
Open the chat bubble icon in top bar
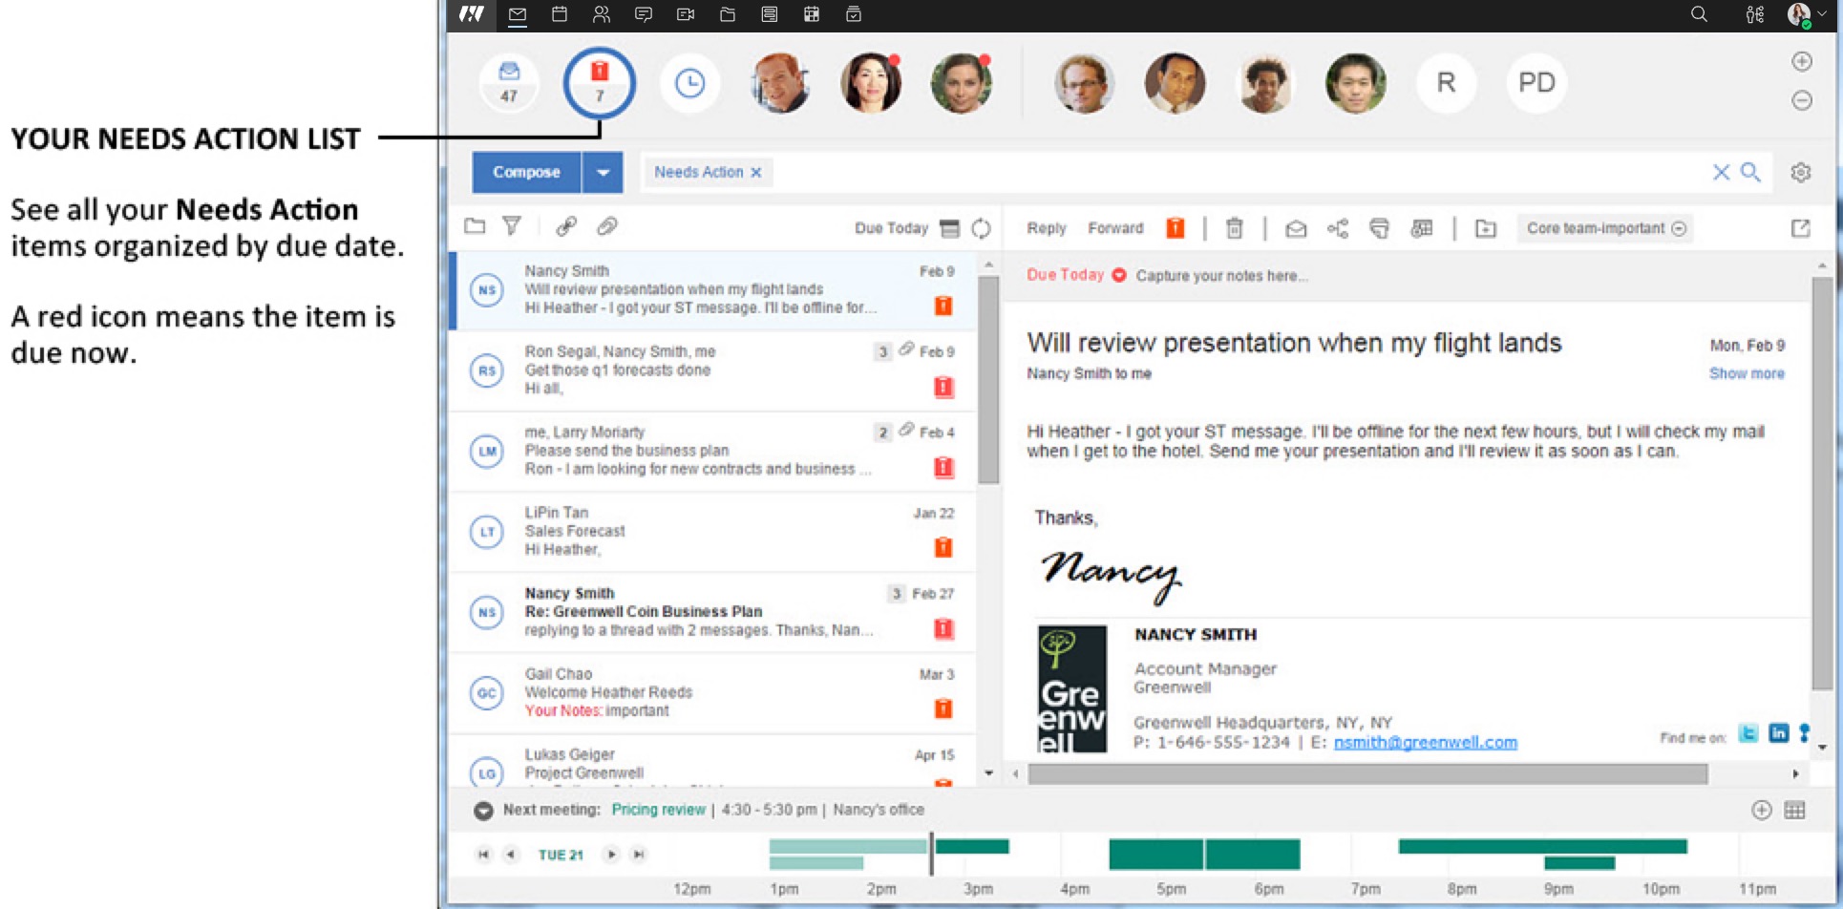coord(644,14)
